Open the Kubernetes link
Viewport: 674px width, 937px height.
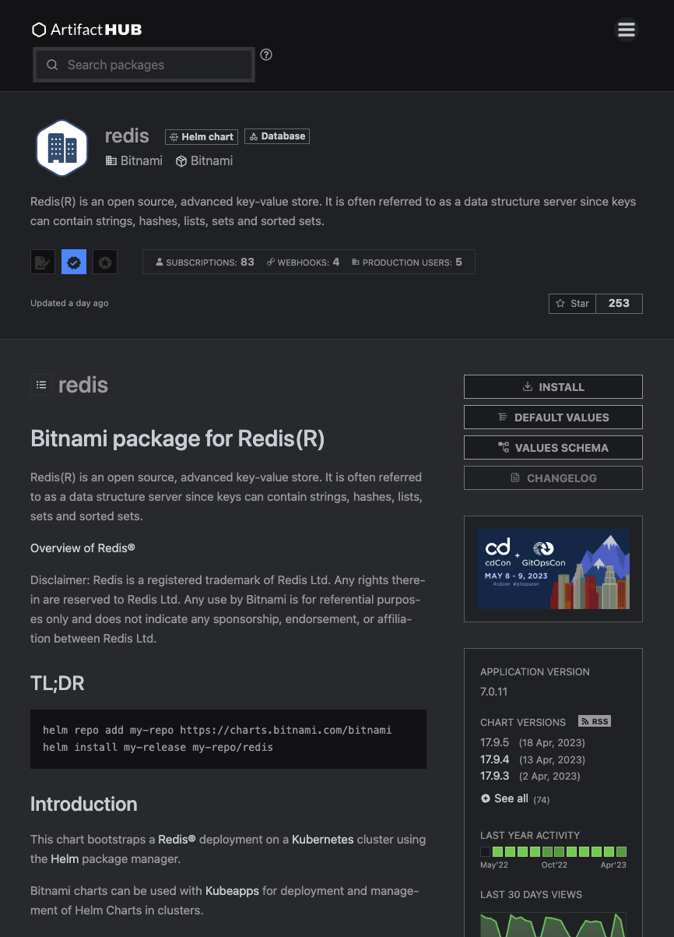point(322,840)
